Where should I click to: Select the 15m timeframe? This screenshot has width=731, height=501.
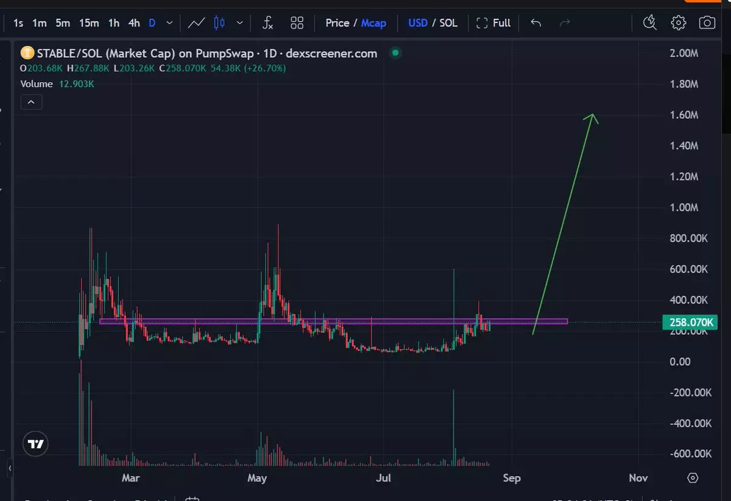click(89, 23)
